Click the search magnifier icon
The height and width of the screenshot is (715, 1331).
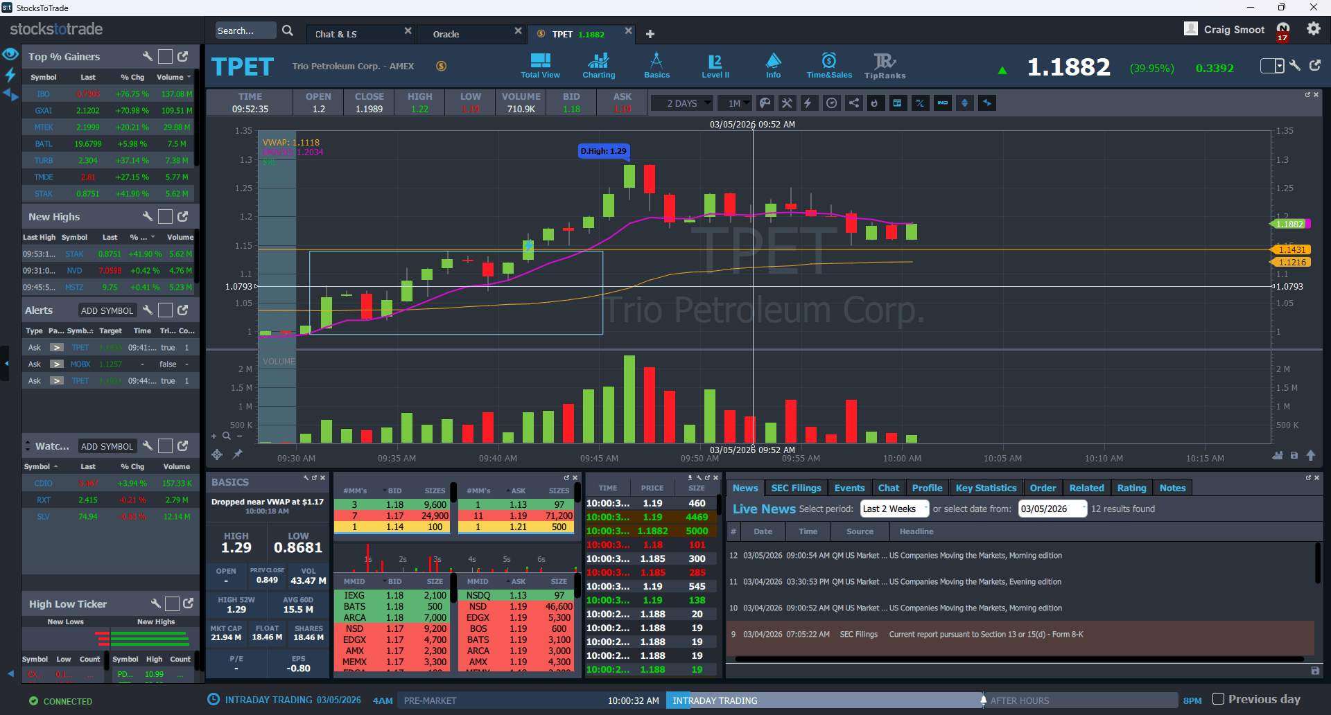coord(288,30)
